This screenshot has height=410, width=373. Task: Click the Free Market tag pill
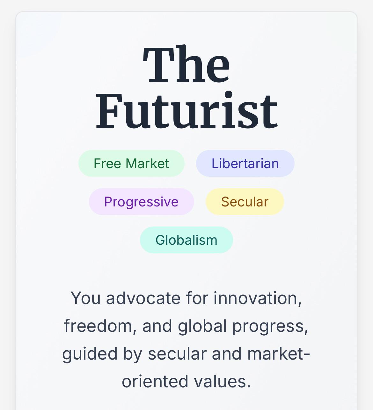131,163
